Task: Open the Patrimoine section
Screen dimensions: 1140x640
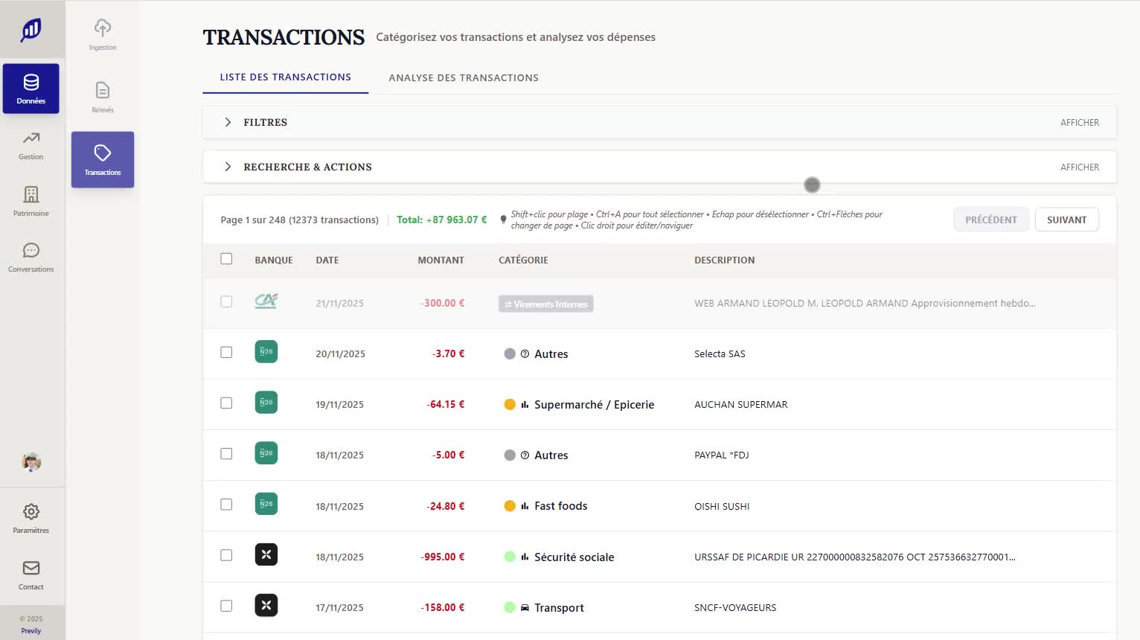Action: point(31,201)
